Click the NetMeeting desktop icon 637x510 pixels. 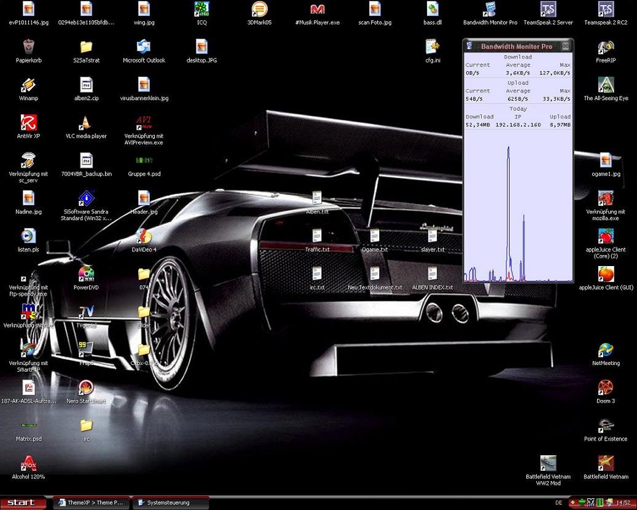tap(606, 350)
